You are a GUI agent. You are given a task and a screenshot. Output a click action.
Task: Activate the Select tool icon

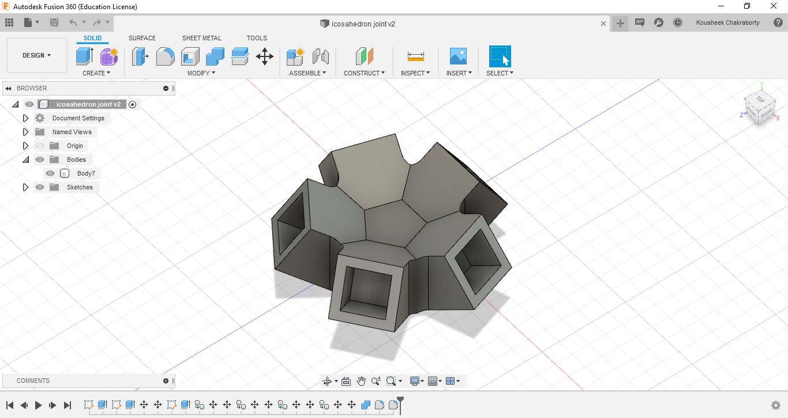500,56
